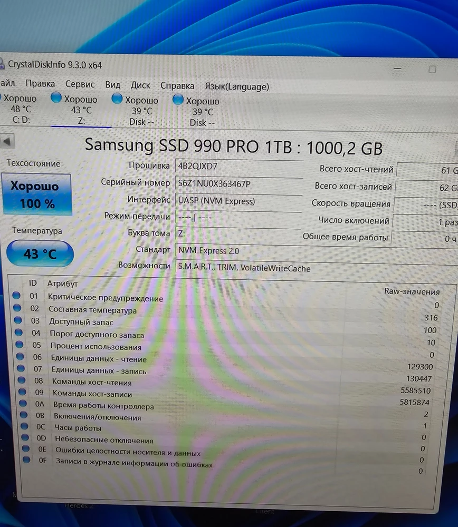The image size is (458, 527).
Task: Click the Режим передачи field
Action: point(237,218)
